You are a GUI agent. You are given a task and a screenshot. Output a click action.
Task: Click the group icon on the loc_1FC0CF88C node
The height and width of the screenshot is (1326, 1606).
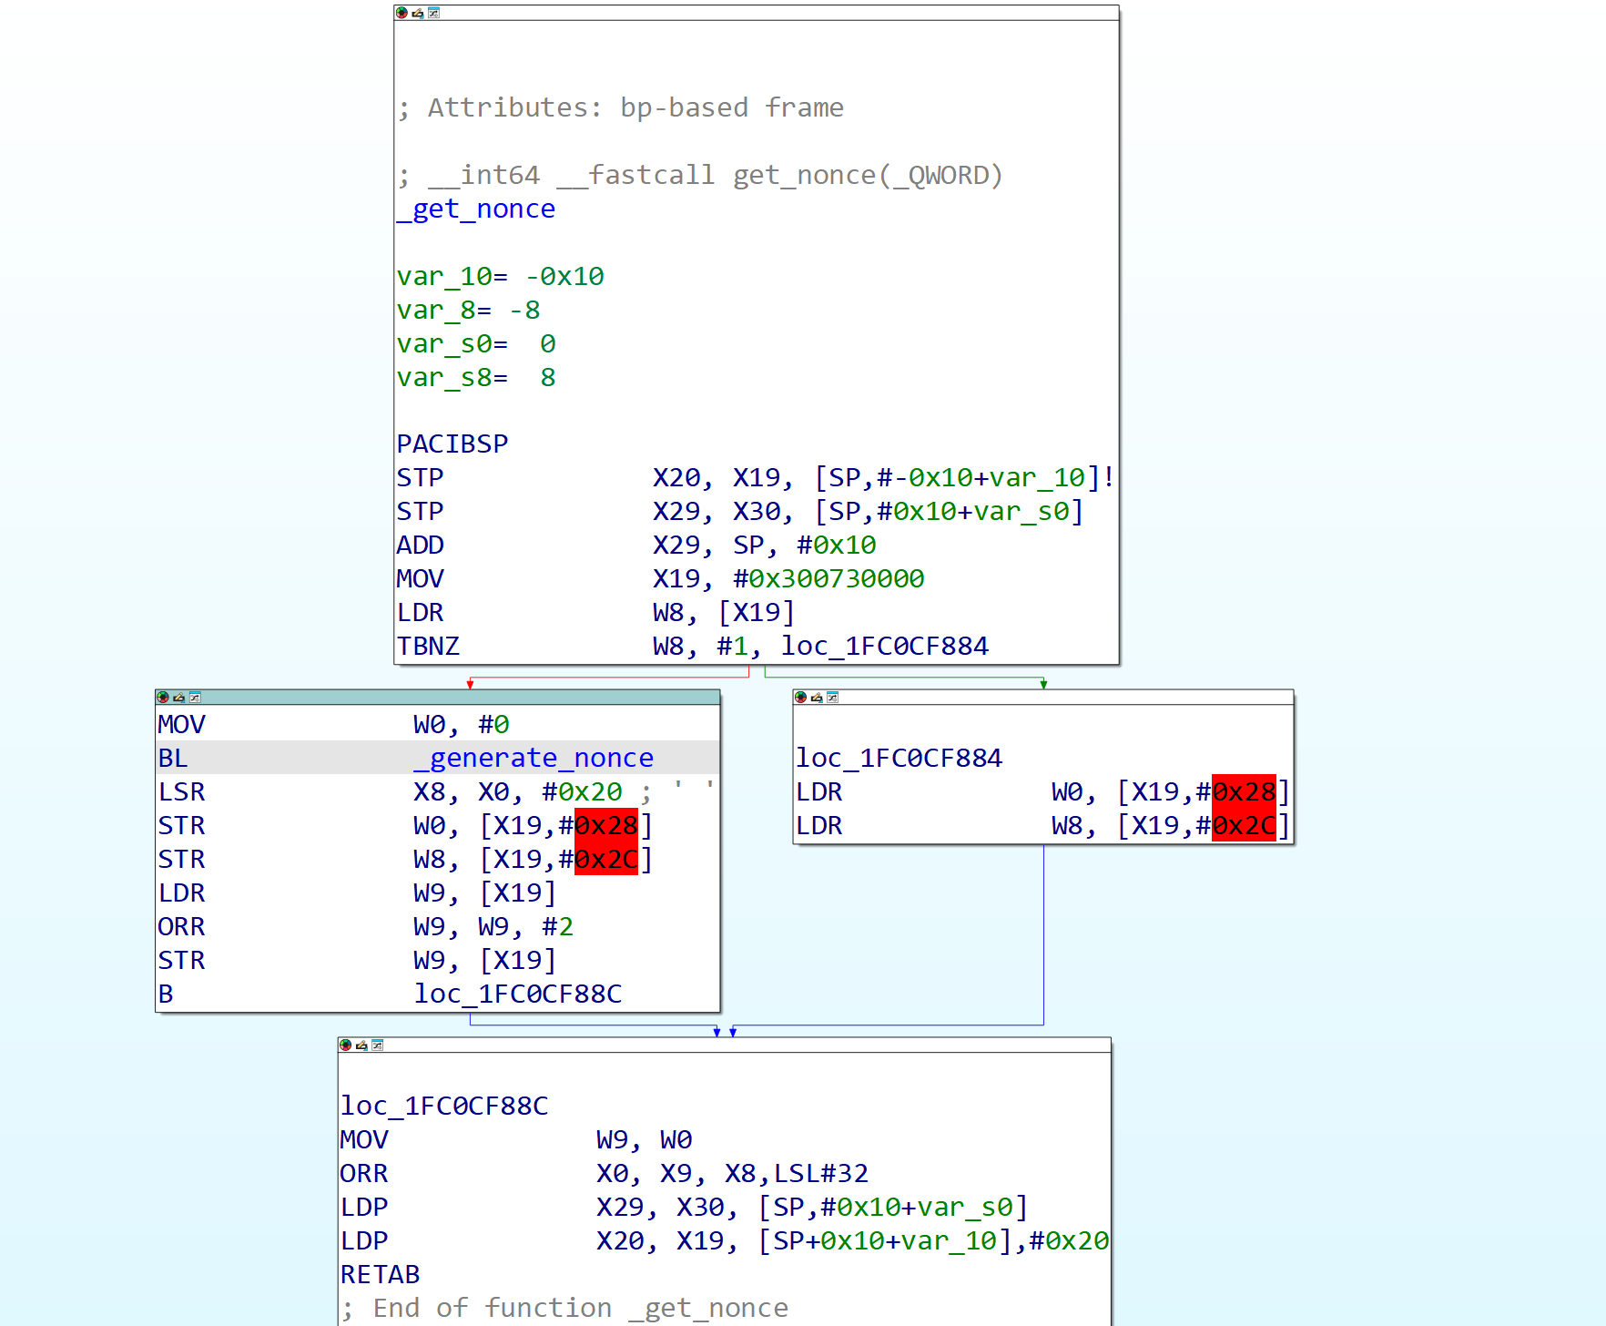tap(377, 1045)
